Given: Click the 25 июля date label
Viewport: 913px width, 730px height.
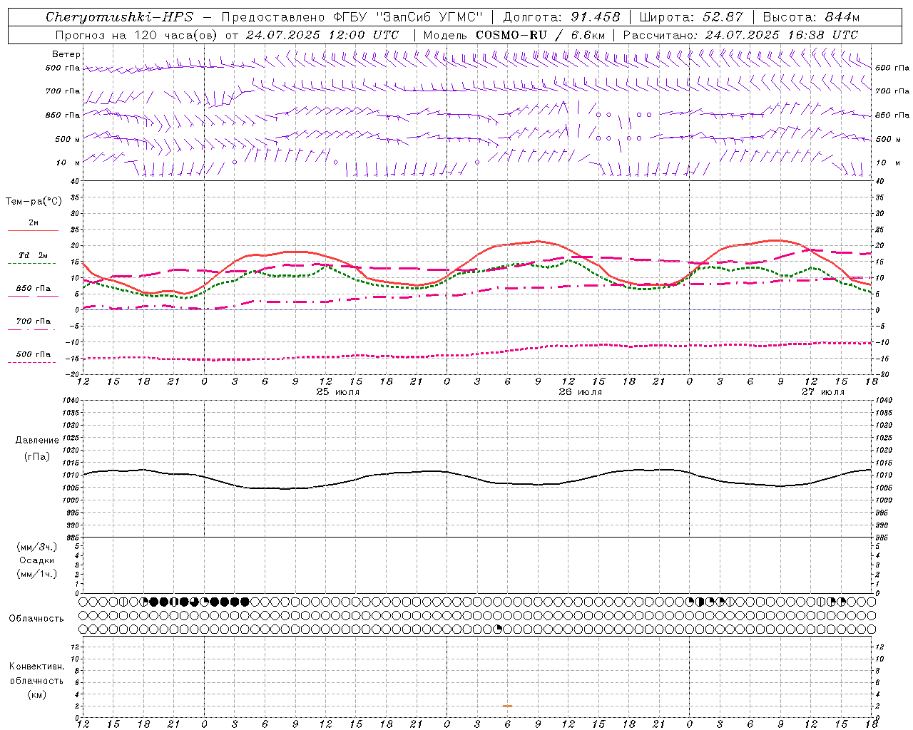Looking at the screenshot, I should (x=338, y=392).
